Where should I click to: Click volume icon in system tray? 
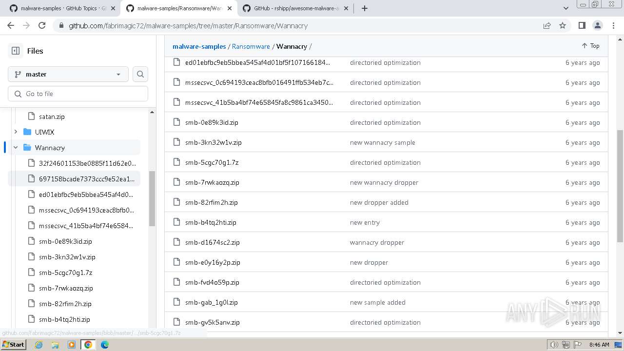click(x=554, y=345)
